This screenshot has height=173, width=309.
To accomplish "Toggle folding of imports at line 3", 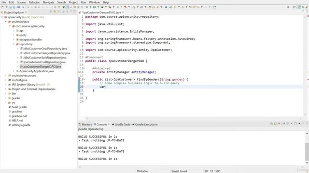I will (84, 24).
